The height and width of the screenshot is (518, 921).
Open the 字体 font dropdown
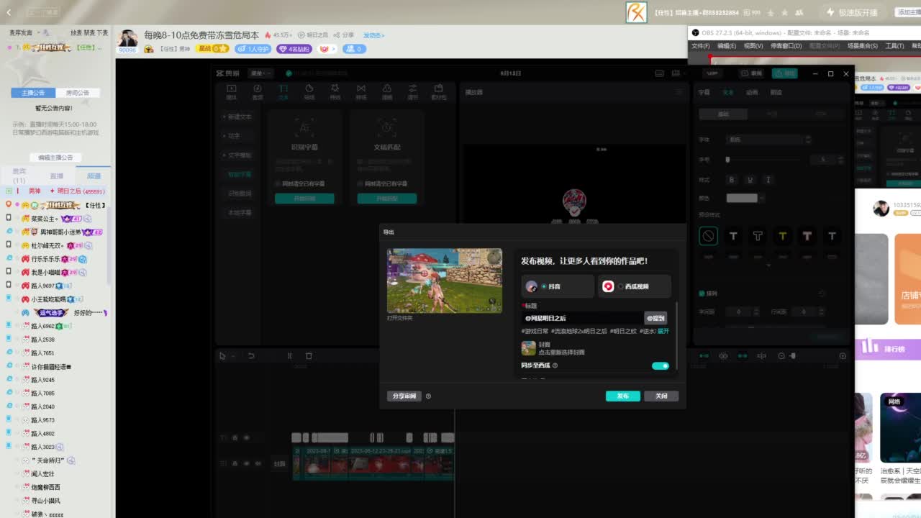768,140
